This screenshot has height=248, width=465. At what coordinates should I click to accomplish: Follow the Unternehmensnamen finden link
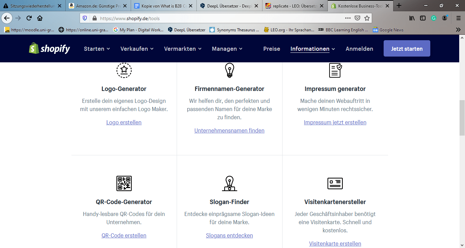[x=229, y=130]
